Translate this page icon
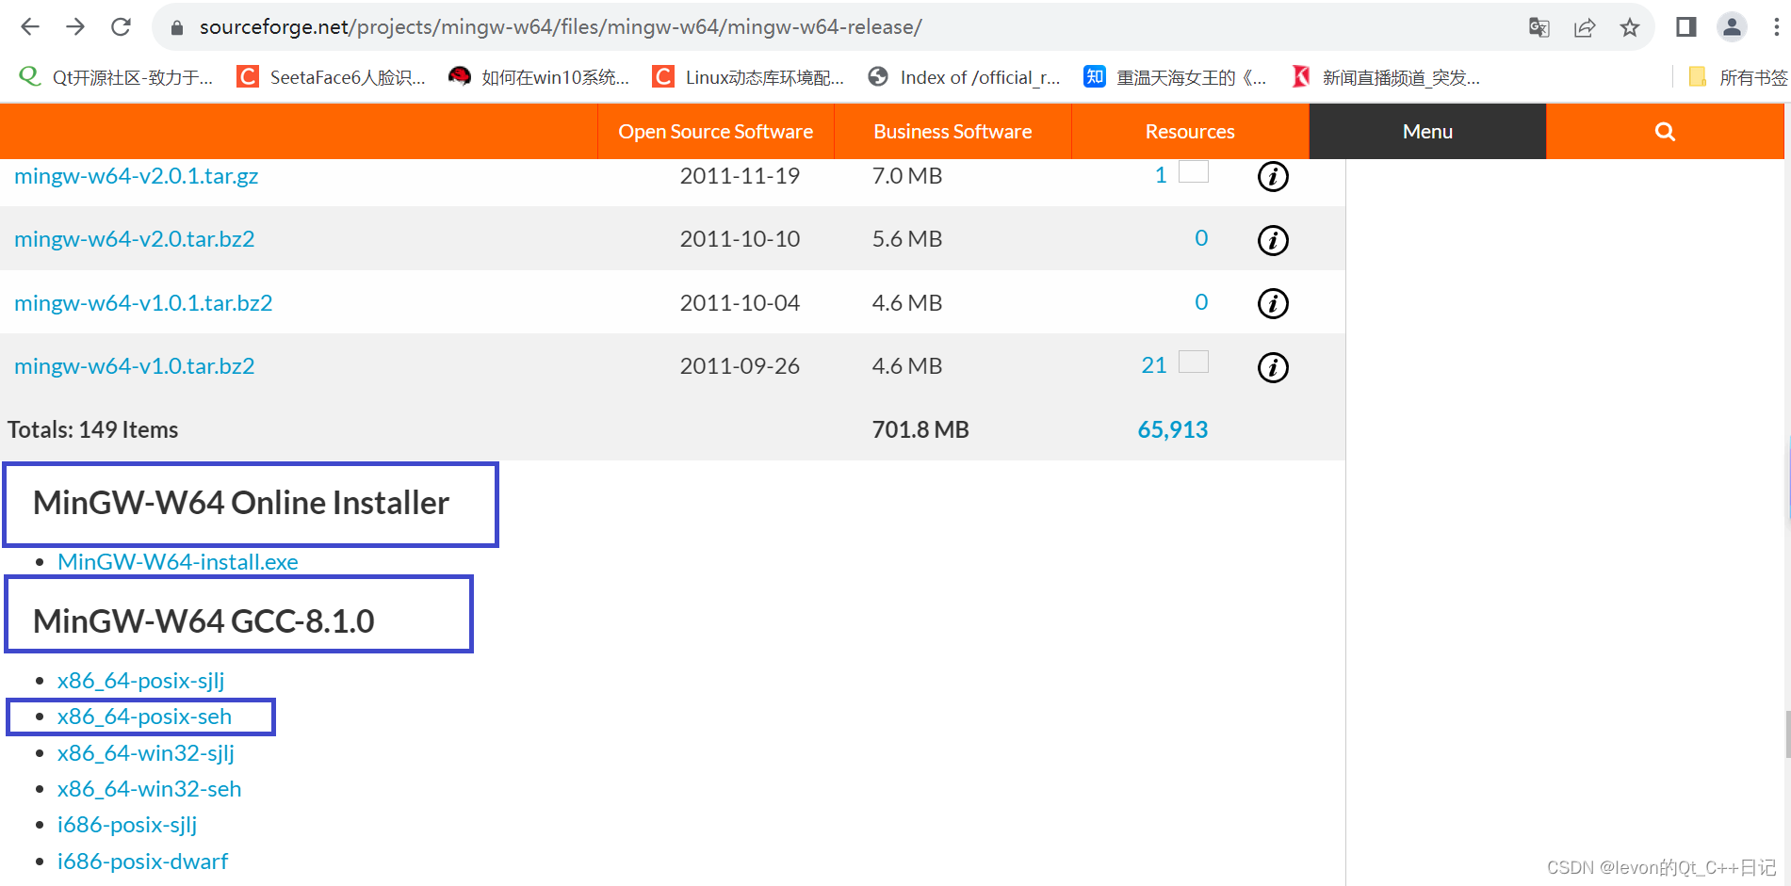Screen dimensions: 1791x886 coord(1539,27)
